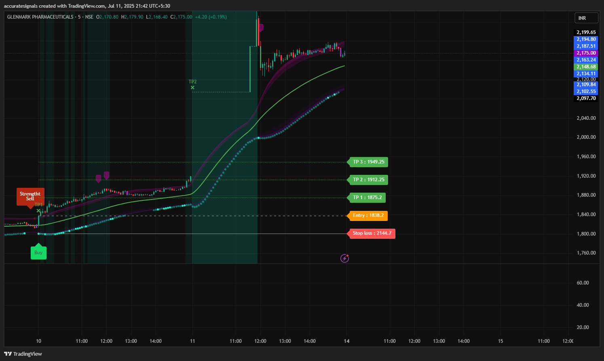The image size is (604, 361).
Task: Click the TradingView logo at bottom
Action: click(23, 354)
